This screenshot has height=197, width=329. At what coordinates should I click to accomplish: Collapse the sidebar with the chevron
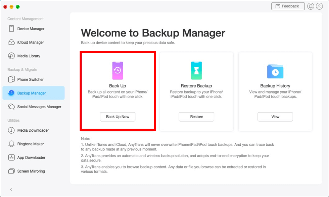(11, 190)
